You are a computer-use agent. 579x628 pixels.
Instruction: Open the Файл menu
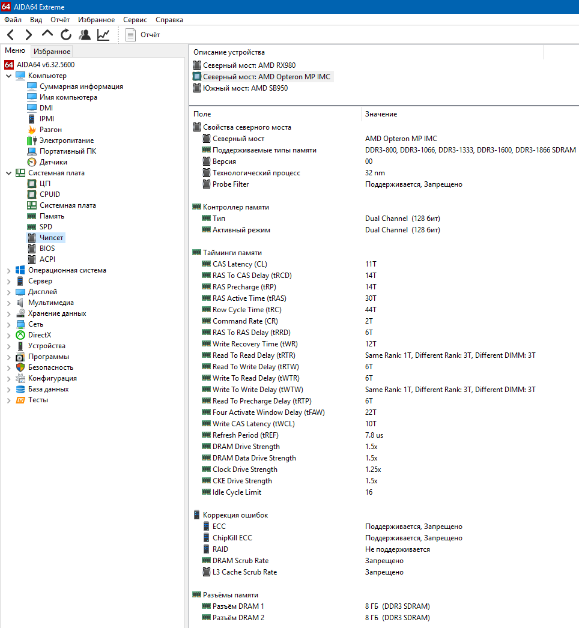(x=13, y=20)
